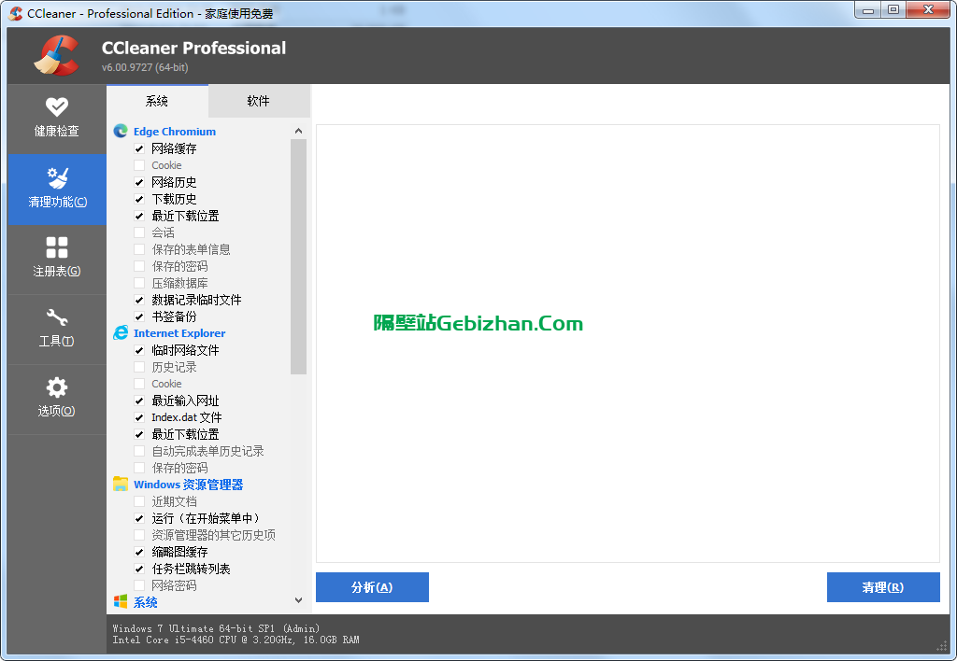957x661 pixels.
Task: Uncheck 书签备份 checkbox
Action: 139,317
